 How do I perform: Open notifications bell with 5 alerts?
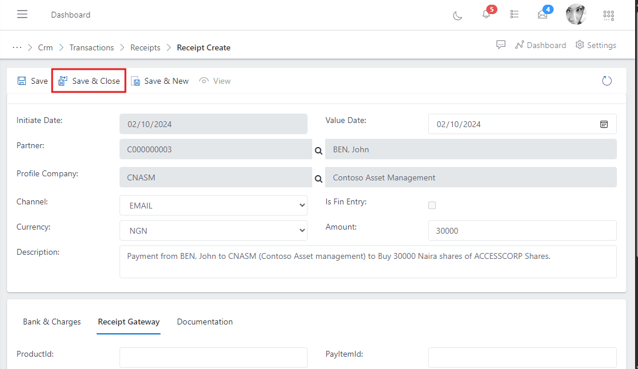pyautogui.click(x=486, y=15)
